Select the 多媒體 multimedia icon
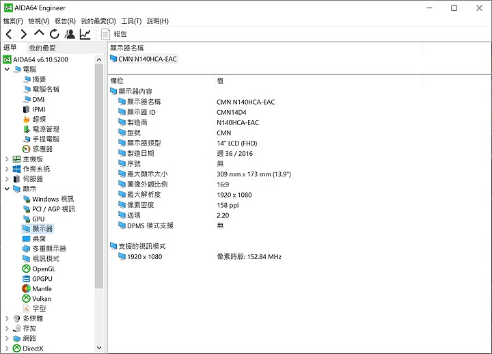Viewport: 492px width, 354px height. [16, 318]
